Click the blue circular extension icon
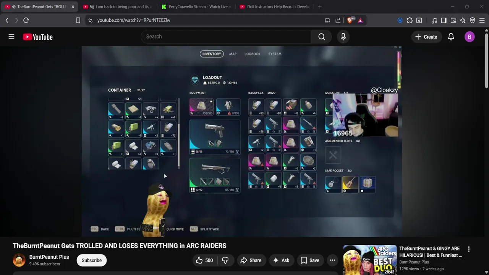Image resolution: width=489 pixels, height=275 pixels. 400,20
